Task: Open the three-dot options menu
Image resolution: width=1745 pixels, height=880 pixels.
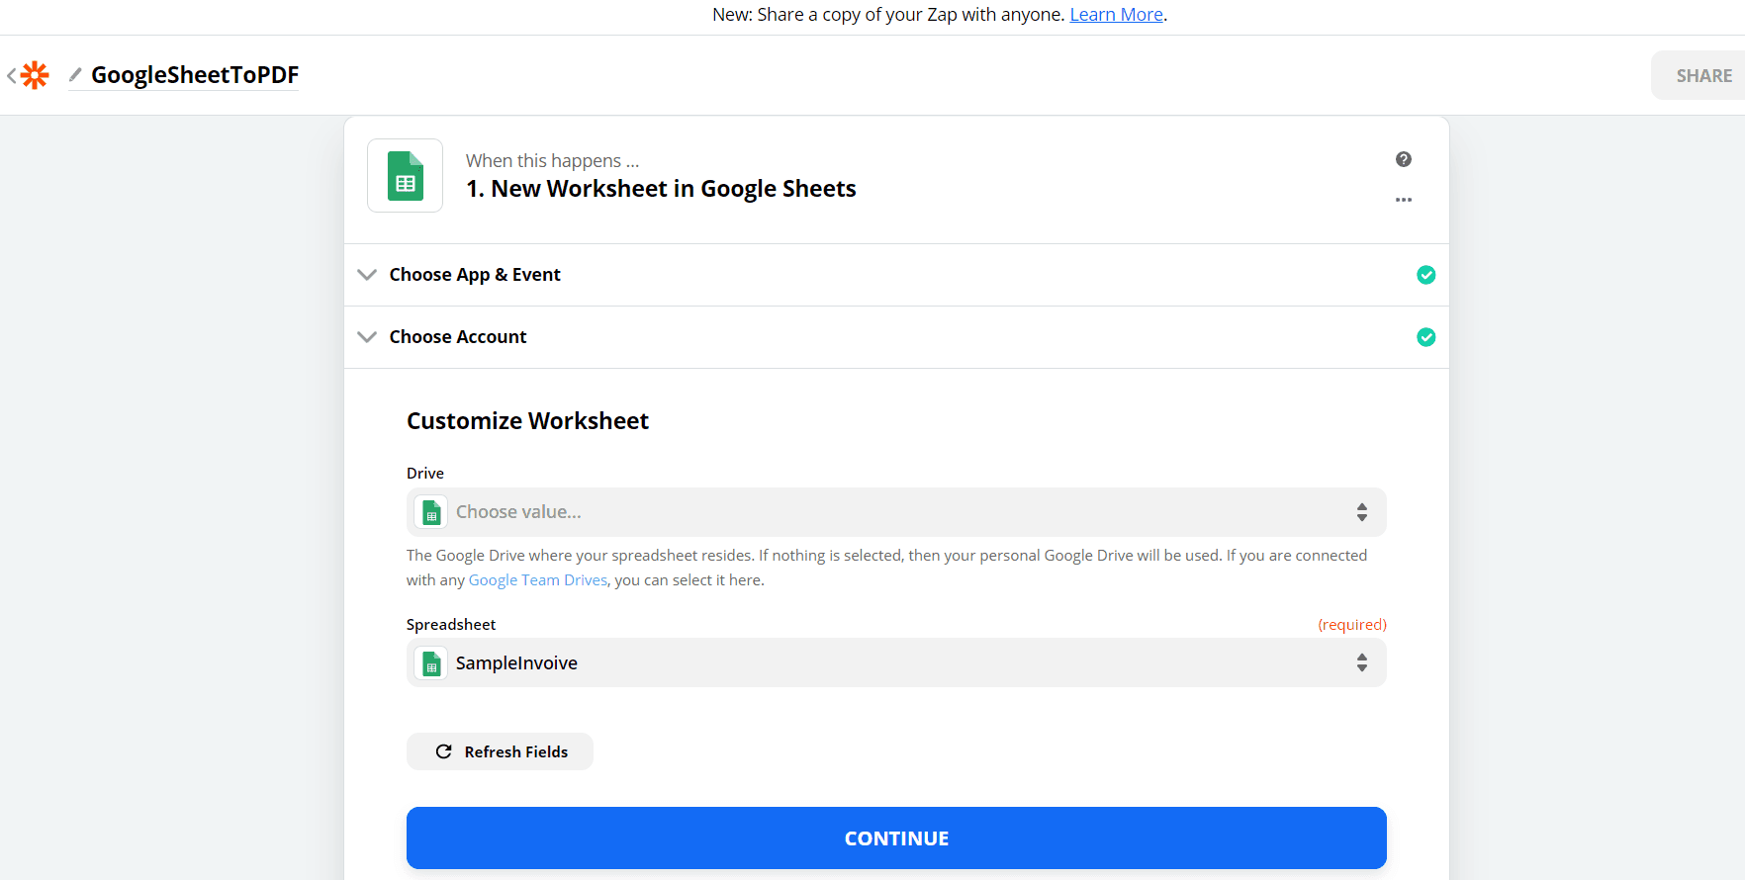Action: click(1404, 200)
